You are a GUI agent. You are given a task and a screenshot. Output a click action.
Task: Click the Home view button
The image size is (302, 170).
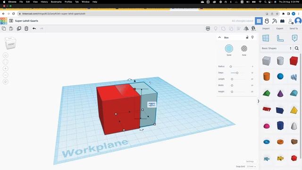[x=6, y=56]
